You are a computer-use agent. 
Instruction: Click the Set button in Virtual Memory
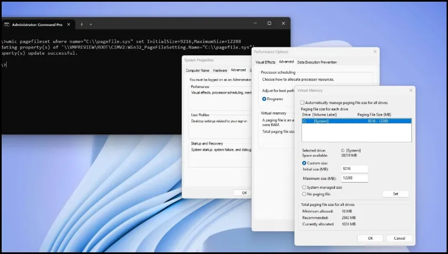pos(395,194)
